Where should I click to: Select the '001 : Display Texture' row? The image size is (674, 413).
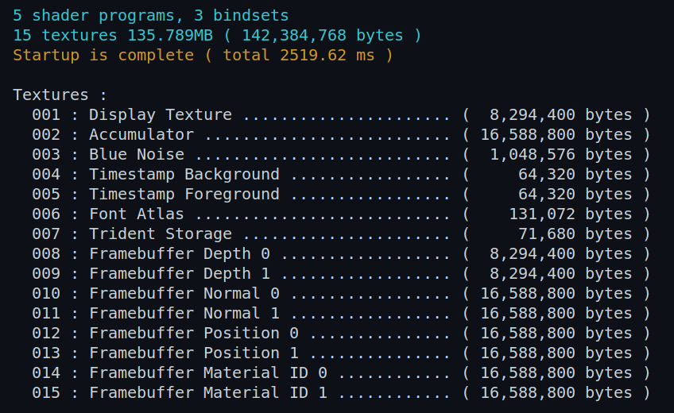[341, 115]
